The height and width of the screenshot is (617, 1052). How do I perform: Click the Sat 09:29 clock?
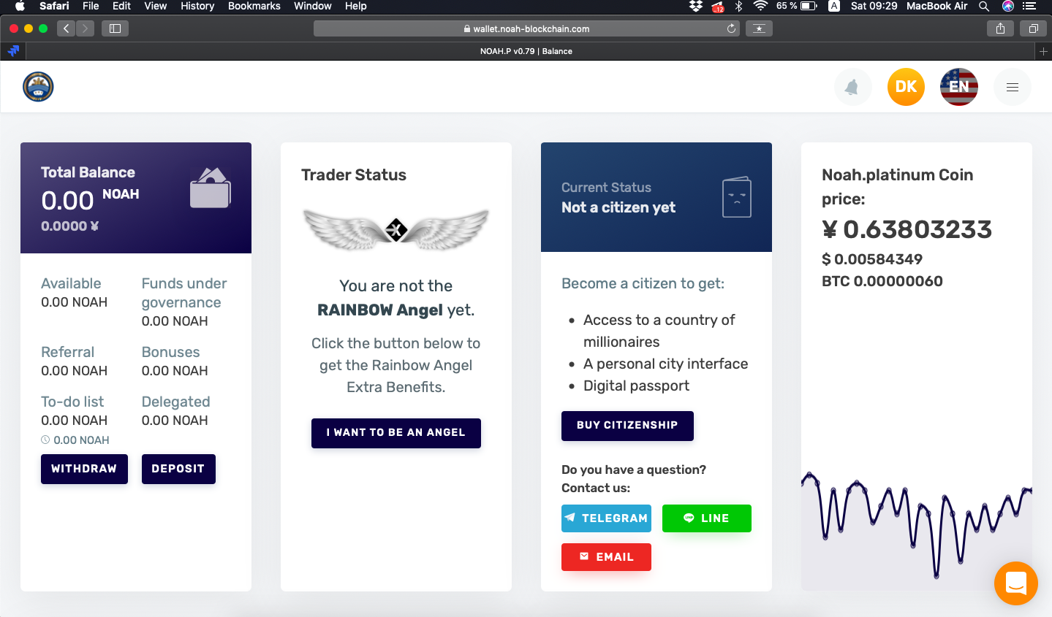coord(874,6)
